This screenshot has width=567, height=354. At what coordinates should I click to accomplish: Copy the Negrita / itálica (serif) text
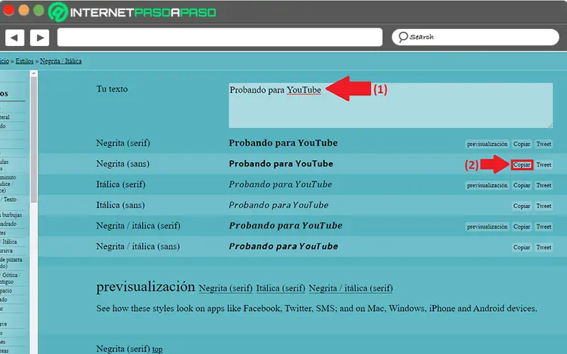[522, 227]
